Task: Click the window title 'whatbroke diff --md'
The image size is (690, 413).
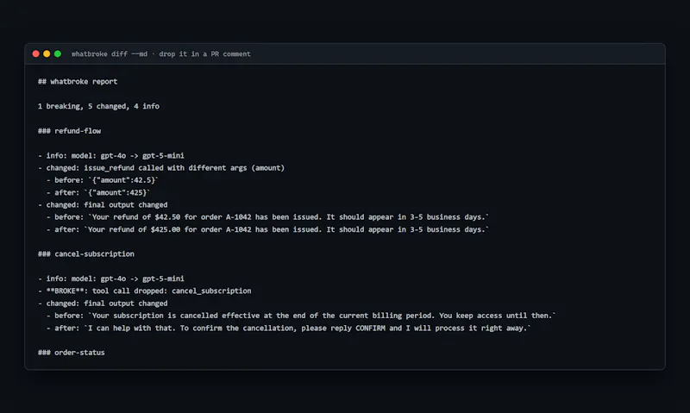Action: click(110, 53)
